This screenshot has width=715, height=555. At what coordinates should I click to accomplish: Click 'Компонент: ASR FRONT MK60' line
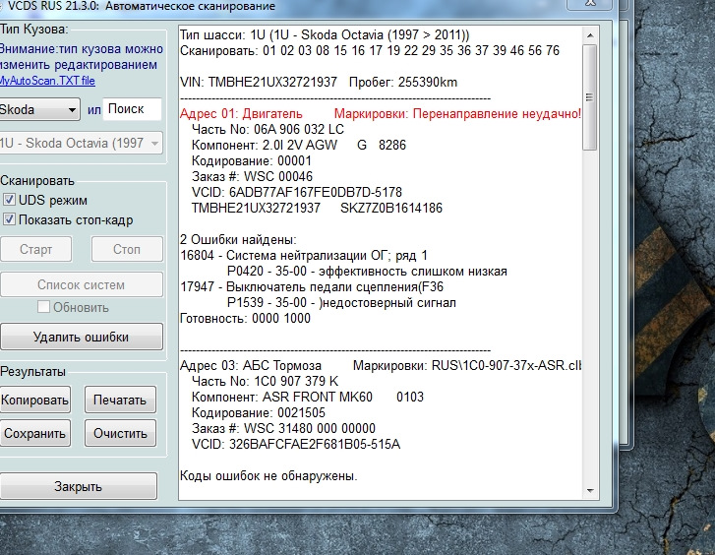point(307,398)
